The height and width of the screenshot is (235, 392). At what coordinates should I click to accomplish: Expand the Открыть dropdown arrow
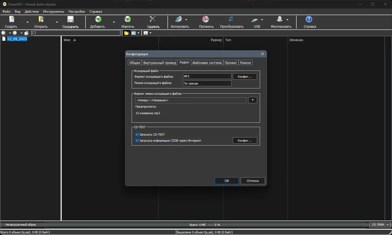tap(57, 22)
